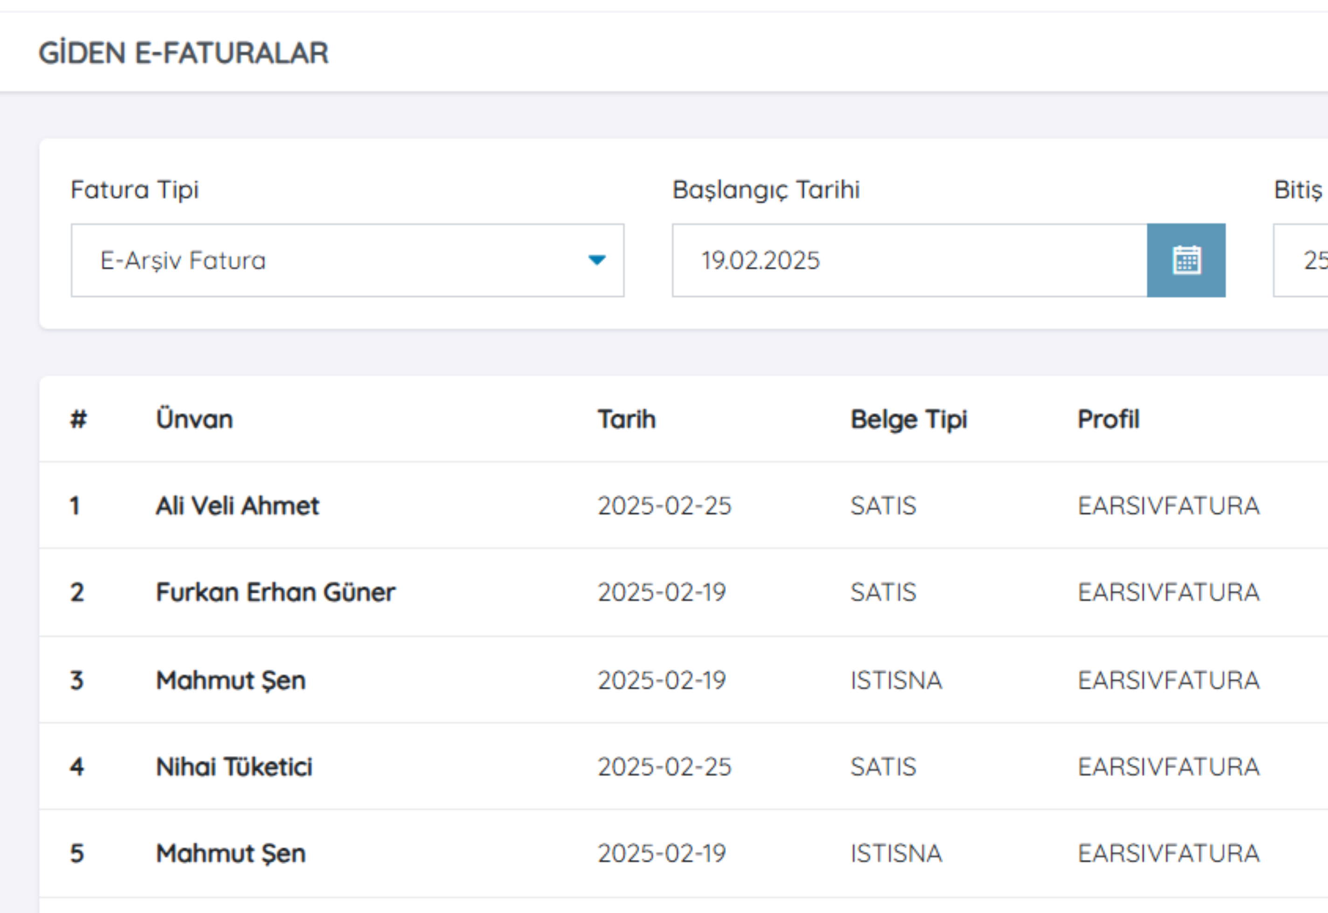Click the SATIS document type on row 2
The height and width of the screenshot is (913, 1328).
point(883,593)
